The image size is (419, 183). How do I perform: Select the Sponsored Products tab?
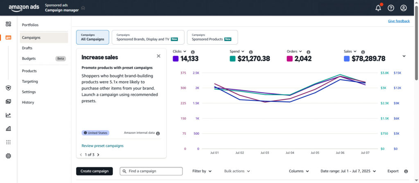coord(212,37)
